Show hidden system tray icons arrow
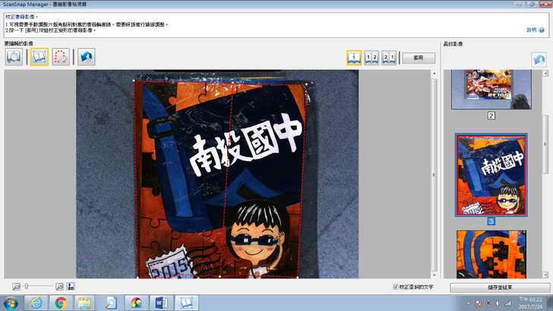 pyautogui.click(x=469, y=303)
